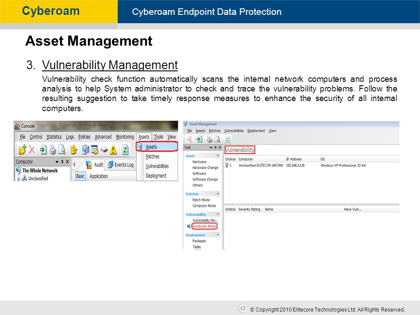Open print preview in Asset Management toolbar

[217, 139]
